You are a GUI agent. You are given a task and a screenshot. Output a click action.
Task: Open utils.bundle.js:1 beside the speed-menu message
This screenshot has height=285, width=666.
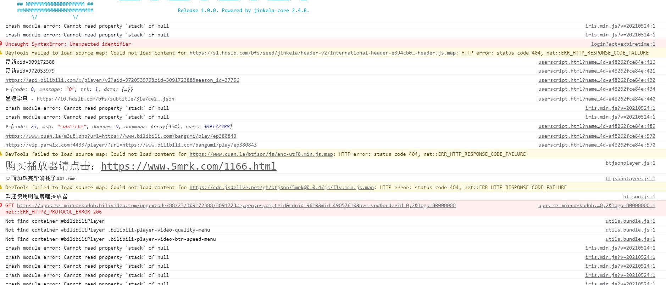(x=630, y=239)
